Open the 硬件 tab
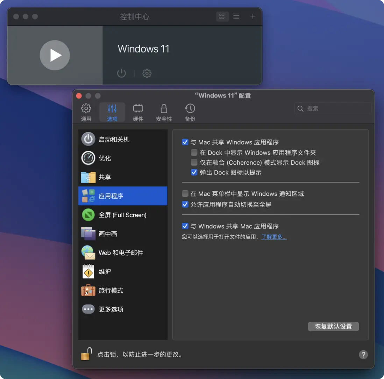The image size is (384, 379). (138, 112)
